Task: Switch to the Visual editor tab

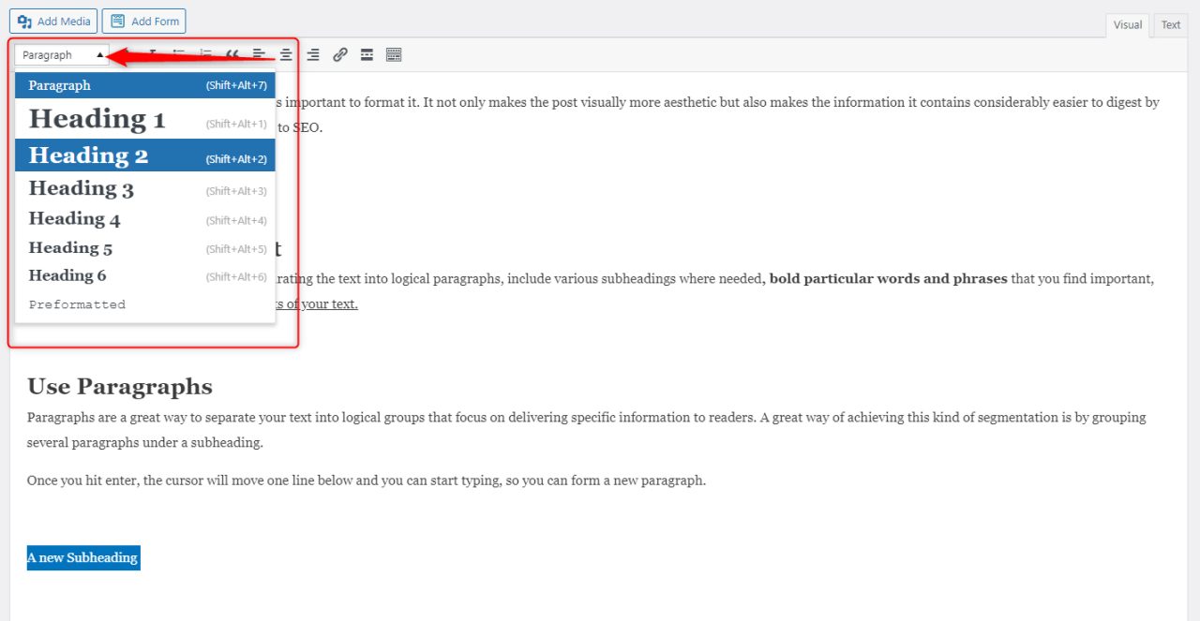Action: 1127,25
